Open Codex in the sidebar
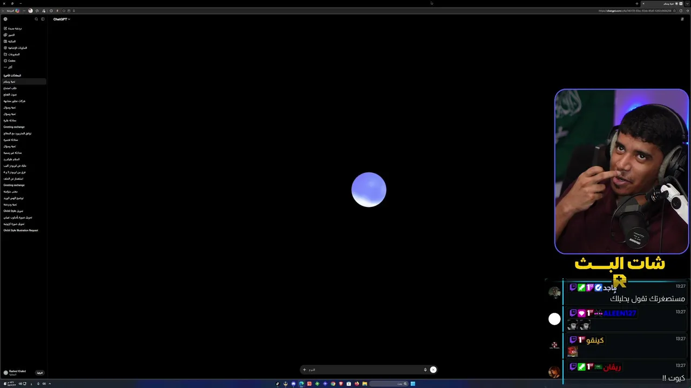Screen dimensions: 691x388 click(10, 61)
